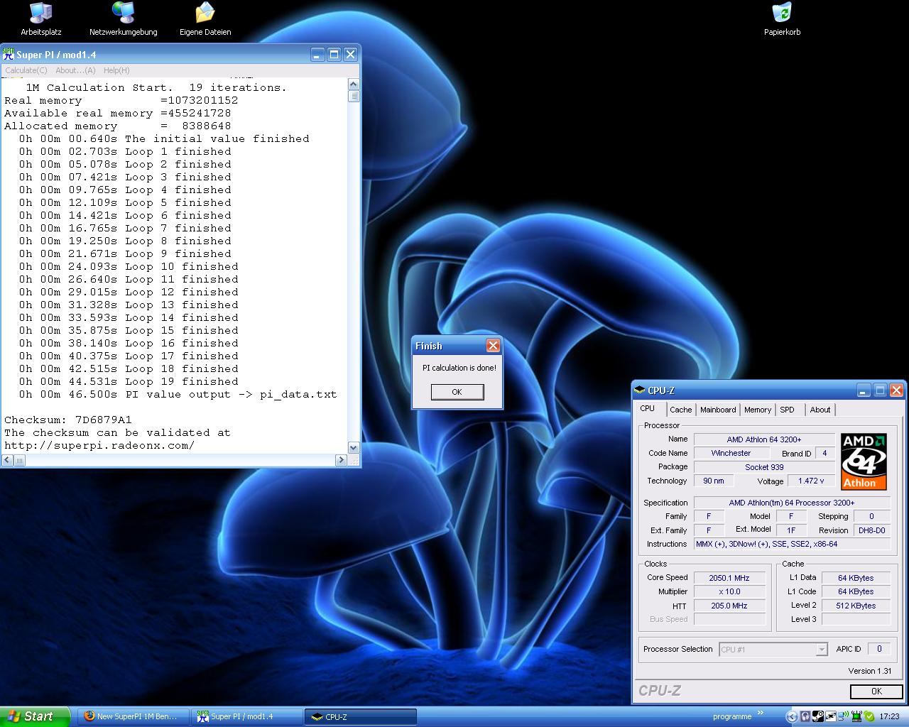909x727 pixels.
Task: Click the OK button in CPU-Z
Action: point(876,691)
